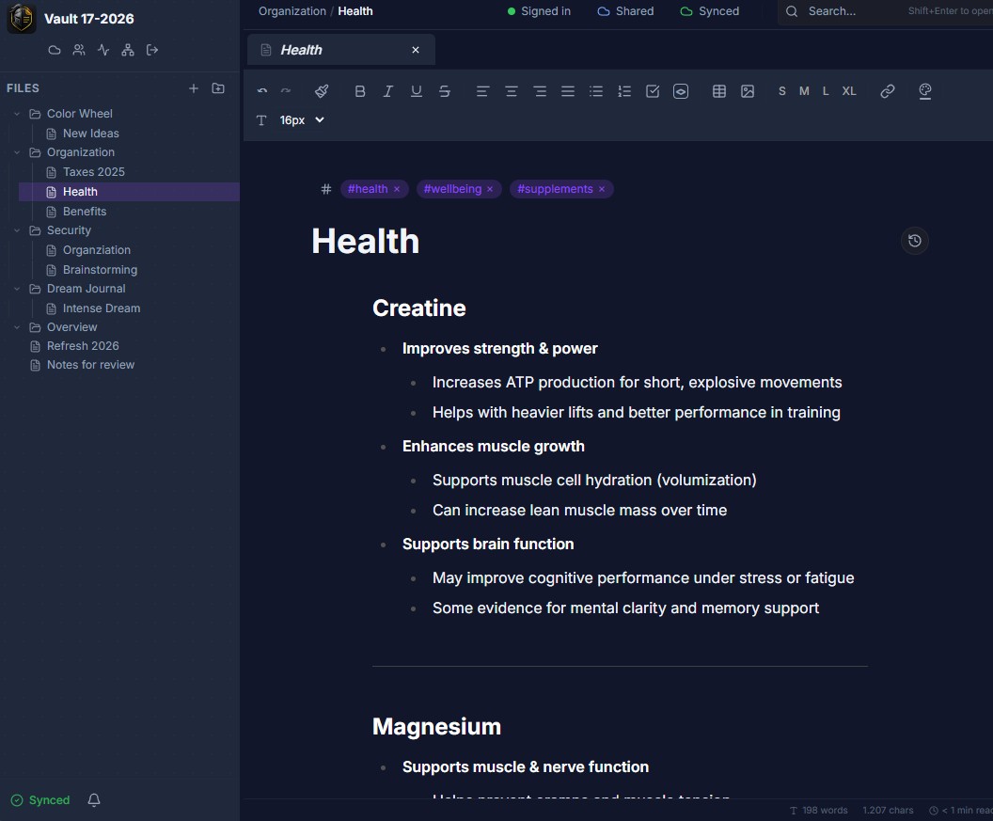Insert a table into the document

tap(719, 91)
